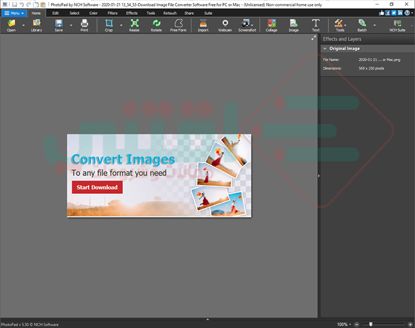Create a Collage

point(272,26)
